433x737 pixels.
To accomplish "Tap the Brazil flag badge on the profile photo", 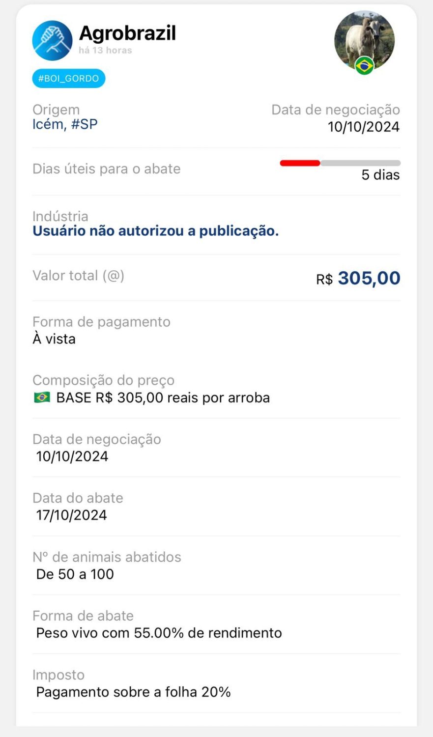I will [x=364, y=65].
